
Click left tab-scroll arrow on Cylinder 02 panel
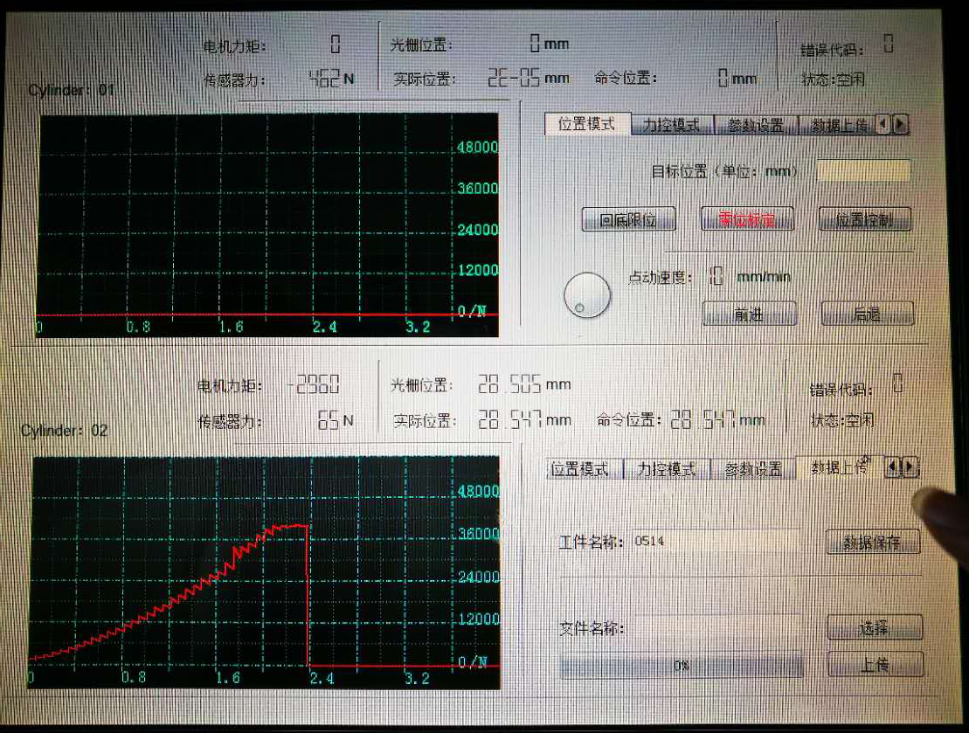tap(892, 469)
